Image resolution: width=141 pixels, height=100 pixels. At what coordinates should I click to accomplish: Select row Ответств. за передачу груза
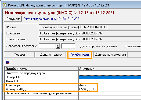[x=41, y=73]
